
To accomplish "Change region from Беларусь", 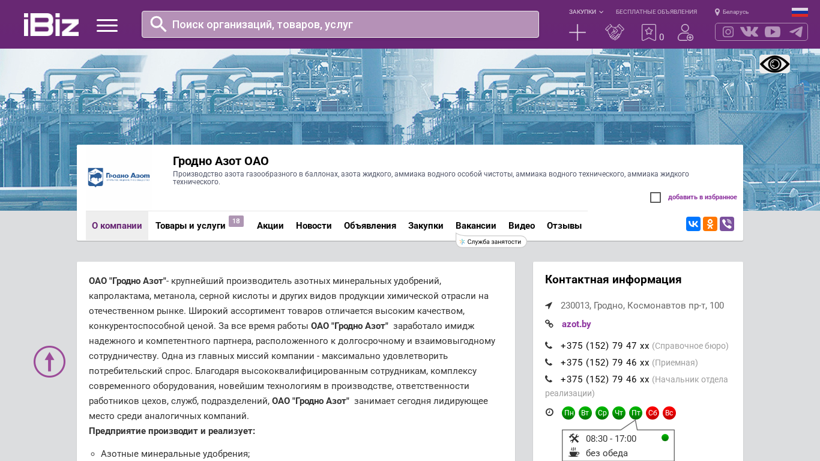I will (732, 12).
